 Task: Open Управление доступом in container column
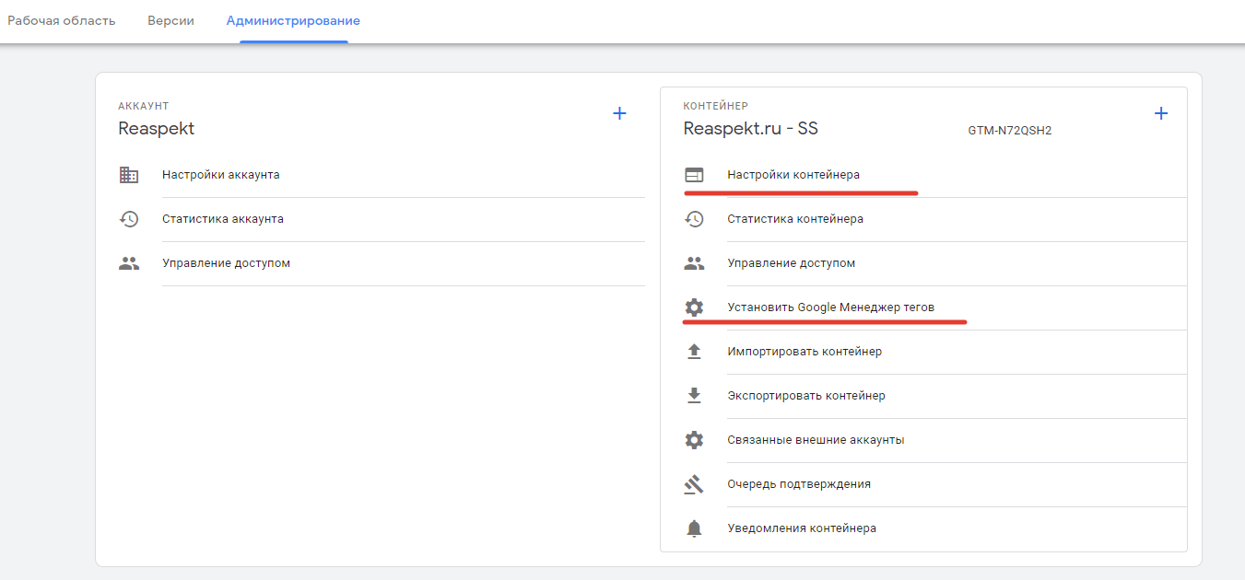(x=792, y=263)
